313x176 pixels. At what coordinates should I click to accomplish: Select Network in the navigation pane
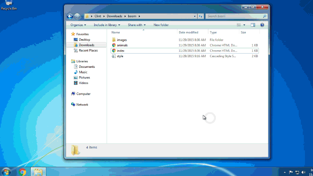tap(82, 104)
